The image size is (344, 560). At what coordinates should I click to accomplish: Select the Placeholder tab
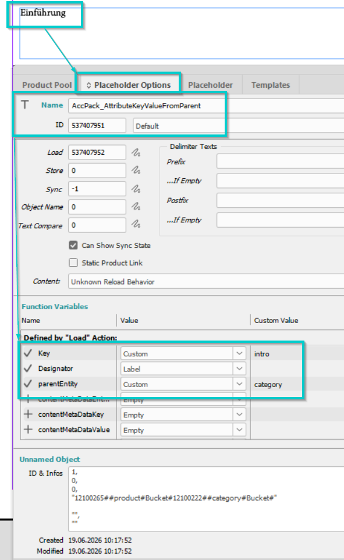point(210,85)
